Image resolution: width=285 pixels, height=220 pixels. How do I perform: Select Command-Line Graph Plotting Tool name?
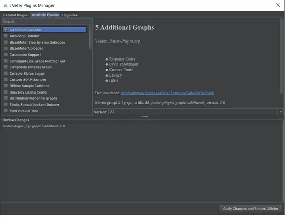point(37,61)
